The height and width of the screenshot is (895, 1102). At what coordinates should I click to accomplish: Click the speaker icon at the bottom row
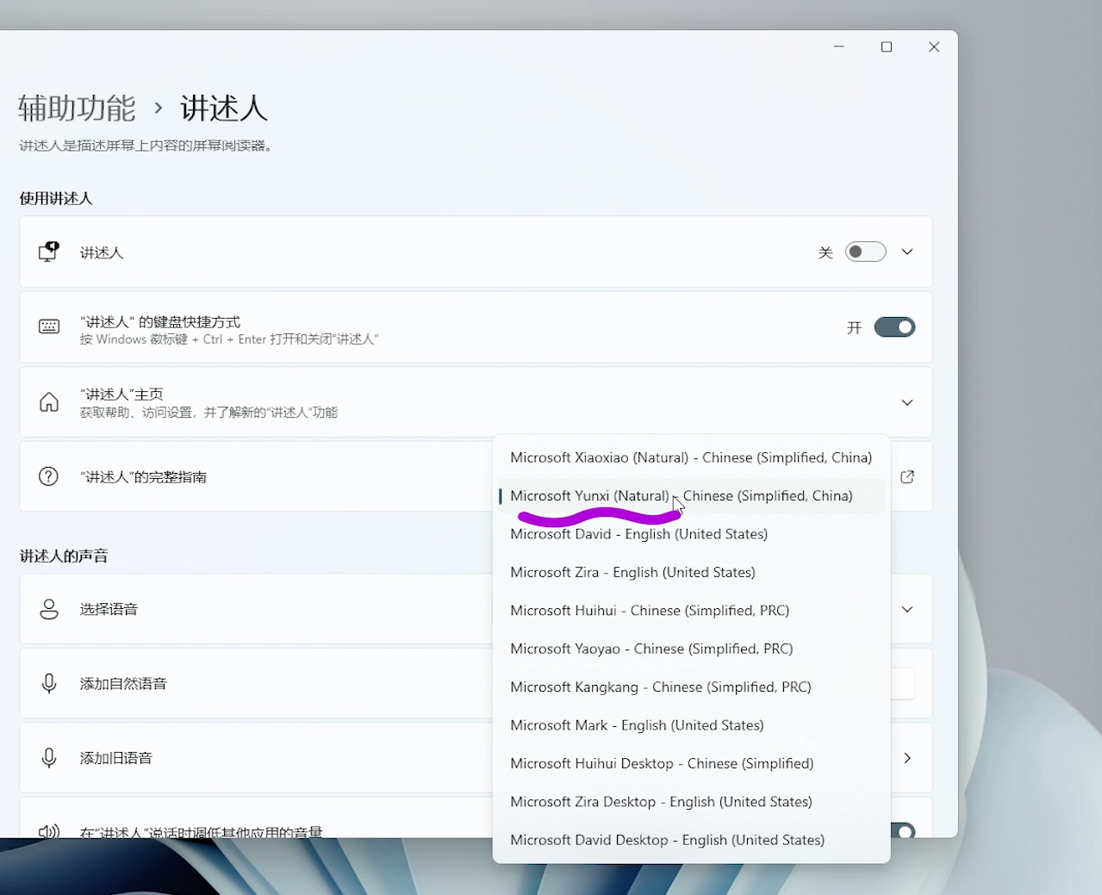(x=48, y=830)
